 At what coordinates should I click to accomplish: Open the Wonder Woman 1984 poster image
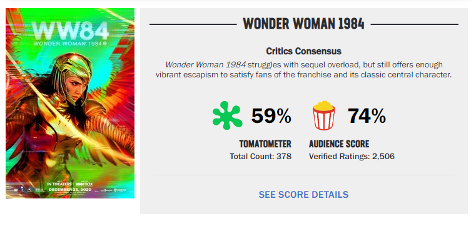point(70,103)
